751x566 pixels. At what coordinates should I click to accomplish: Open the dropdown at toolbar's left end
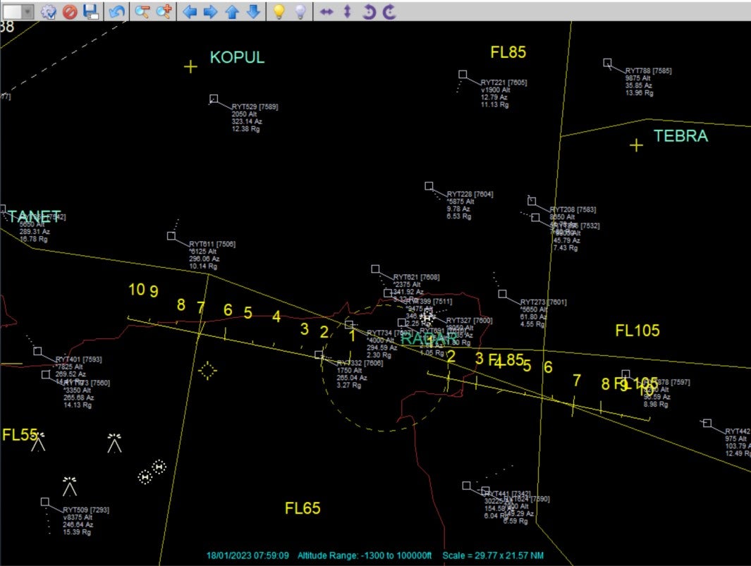click(x=27, y=11)
